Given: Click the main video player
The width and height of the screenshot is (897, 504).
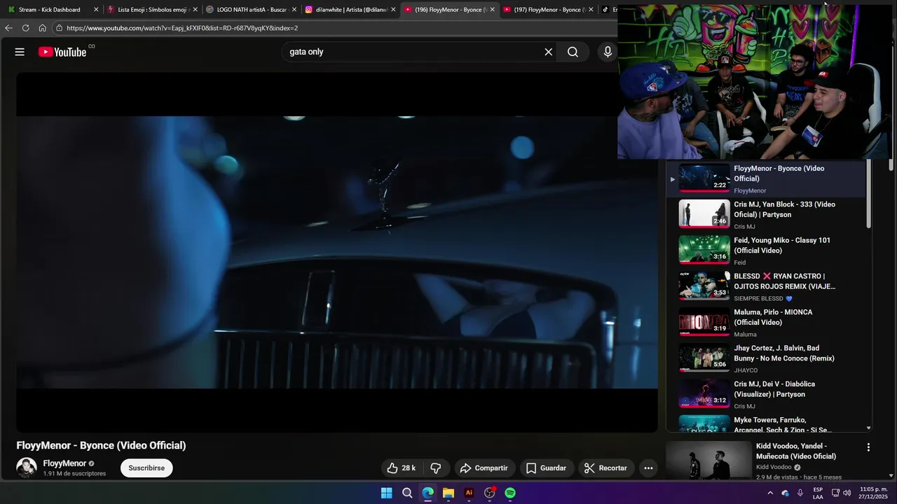Looking at the screenshot, I should pyautogui.click(x=337, y=252).
